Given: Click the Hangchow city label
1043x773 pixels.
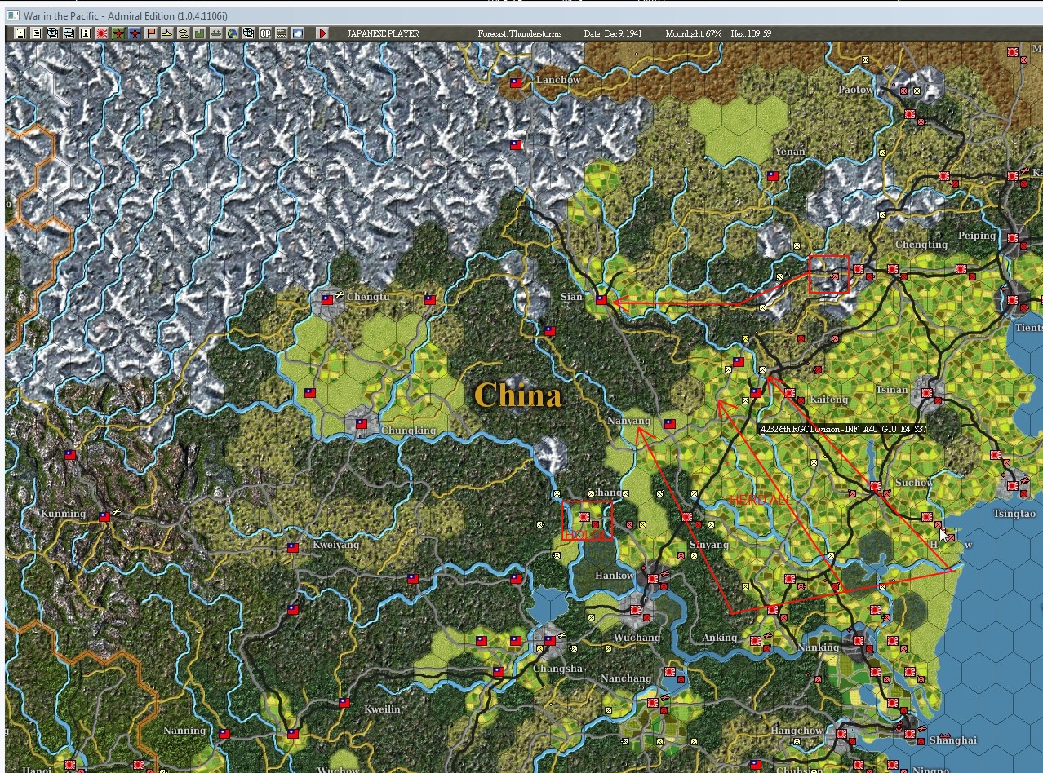Looking at the screenshot, I should 797,731.
